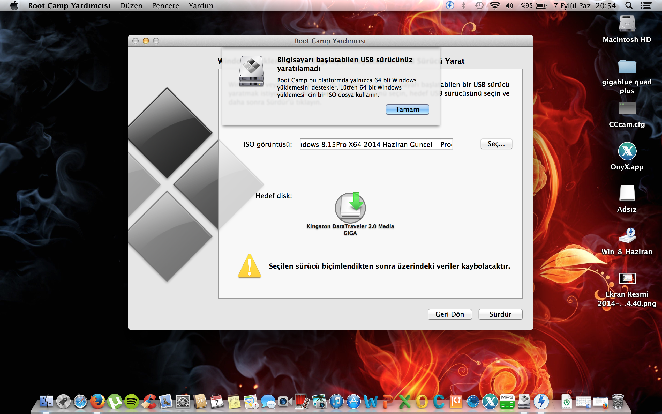Image resolution: width=662 pixels, height=414 pixels.
Task: Select the OnyX.app desktop icon
Action: tap(627, 151)
